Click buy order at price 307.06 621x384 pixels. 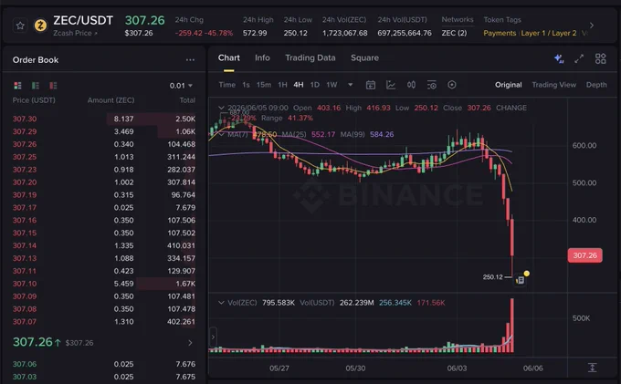tap(104, 364)
